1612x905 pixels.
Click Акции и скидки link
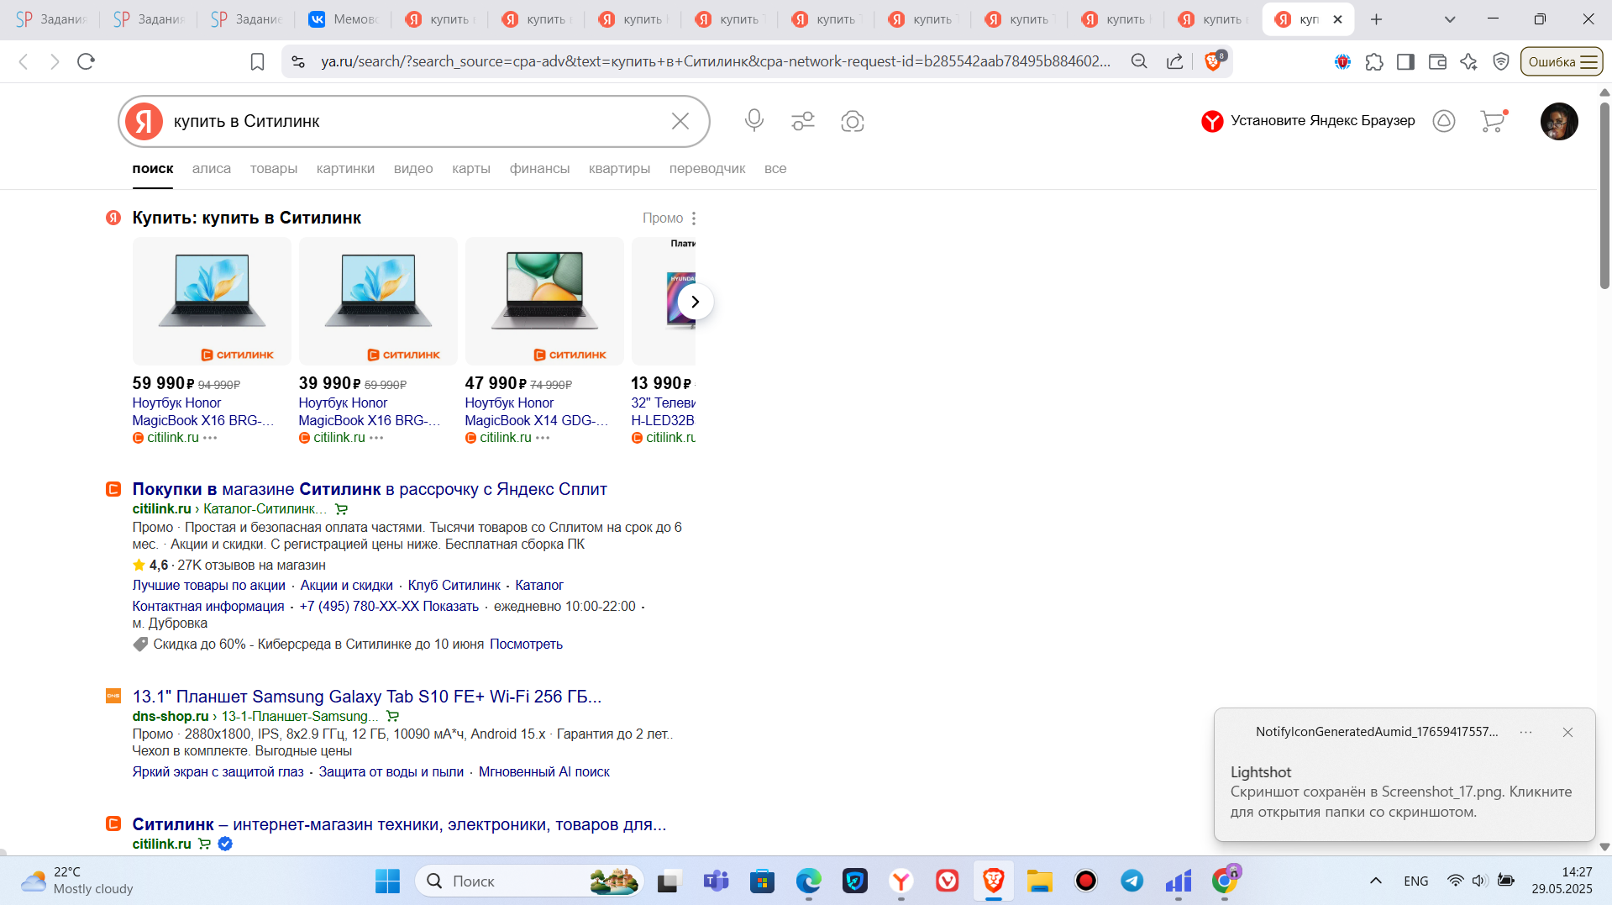click(x=347, y=585)
